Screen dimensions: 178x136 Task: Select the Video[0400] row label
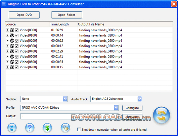(x=28, y=51)
